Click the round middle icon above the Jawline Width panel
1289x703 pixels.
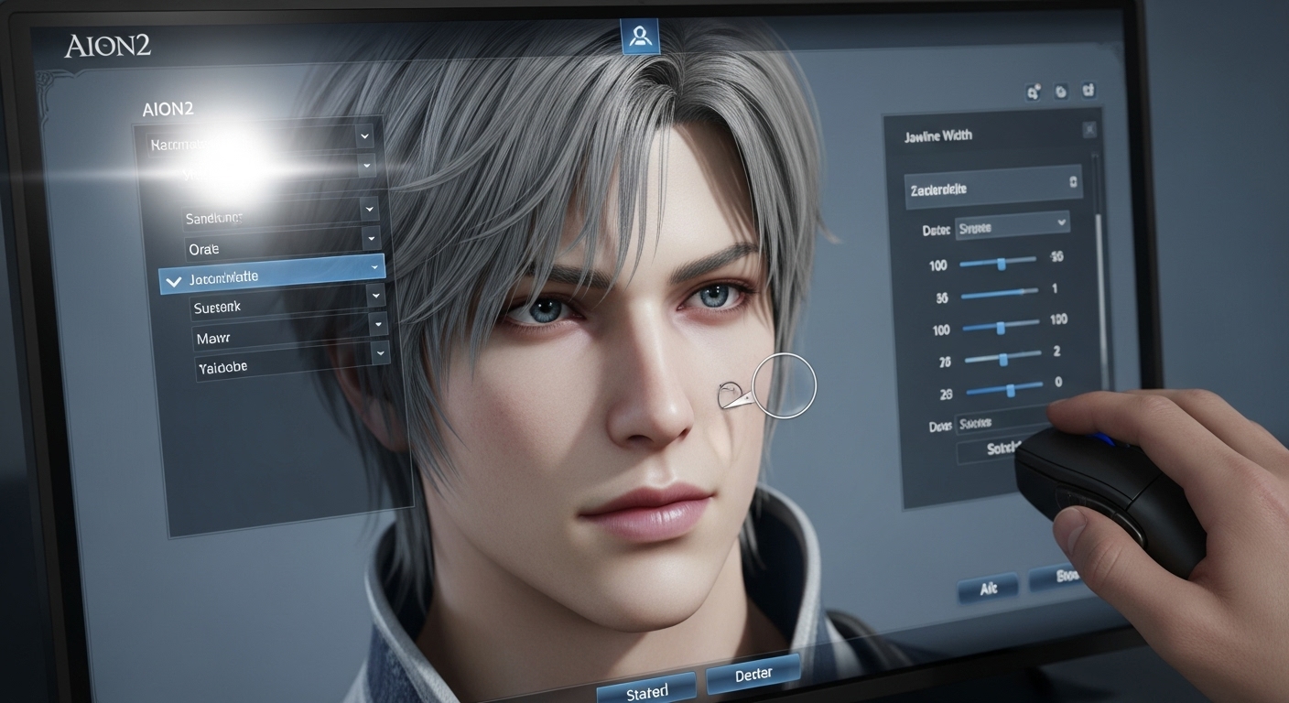[x=1061, y=92]
